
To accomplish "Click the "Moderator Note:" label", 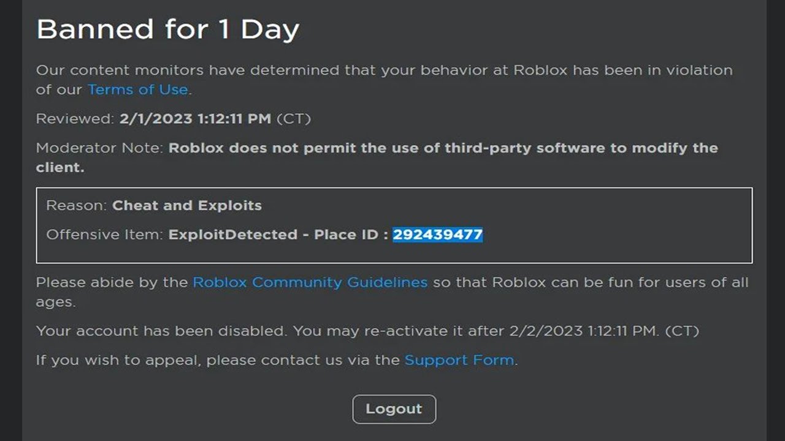I will [x=100, y=148].
